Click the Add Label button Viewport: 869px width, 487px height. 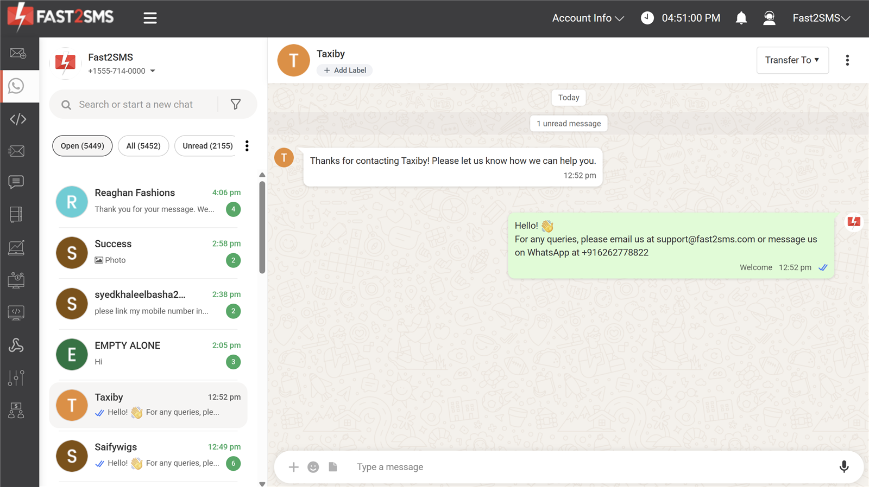click(x=344, y=71)
